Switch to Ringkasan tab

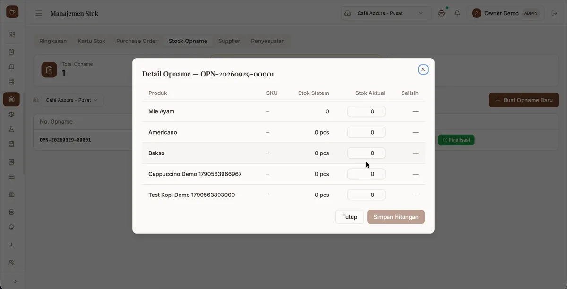(53, 41)
